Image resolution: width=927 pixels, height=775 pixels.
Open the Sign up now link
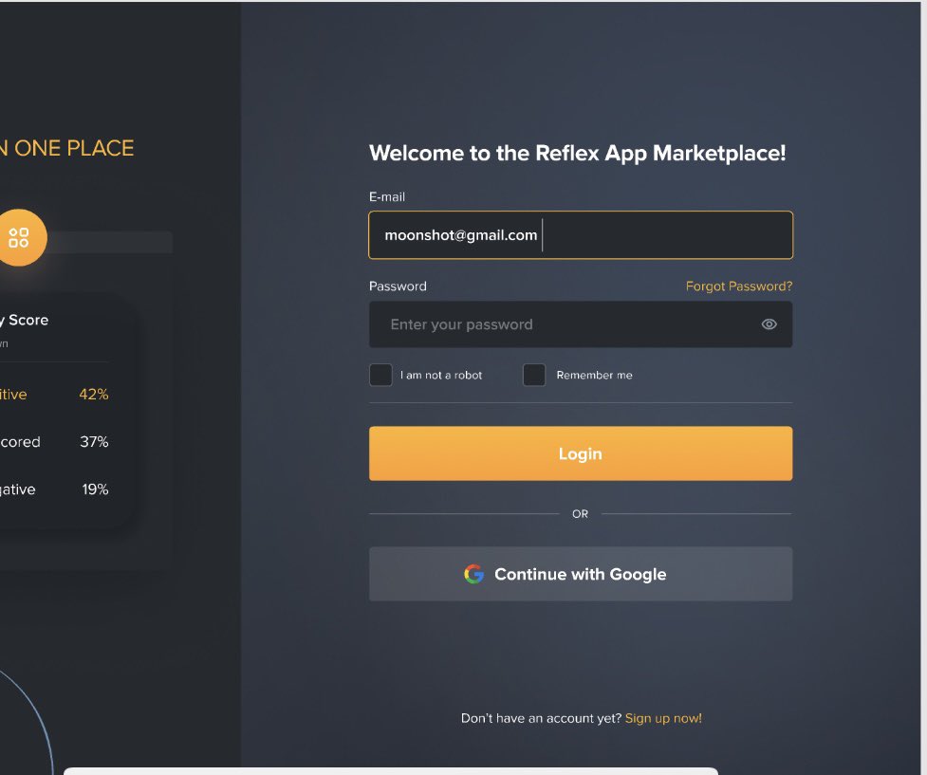[x=663, y=718]
